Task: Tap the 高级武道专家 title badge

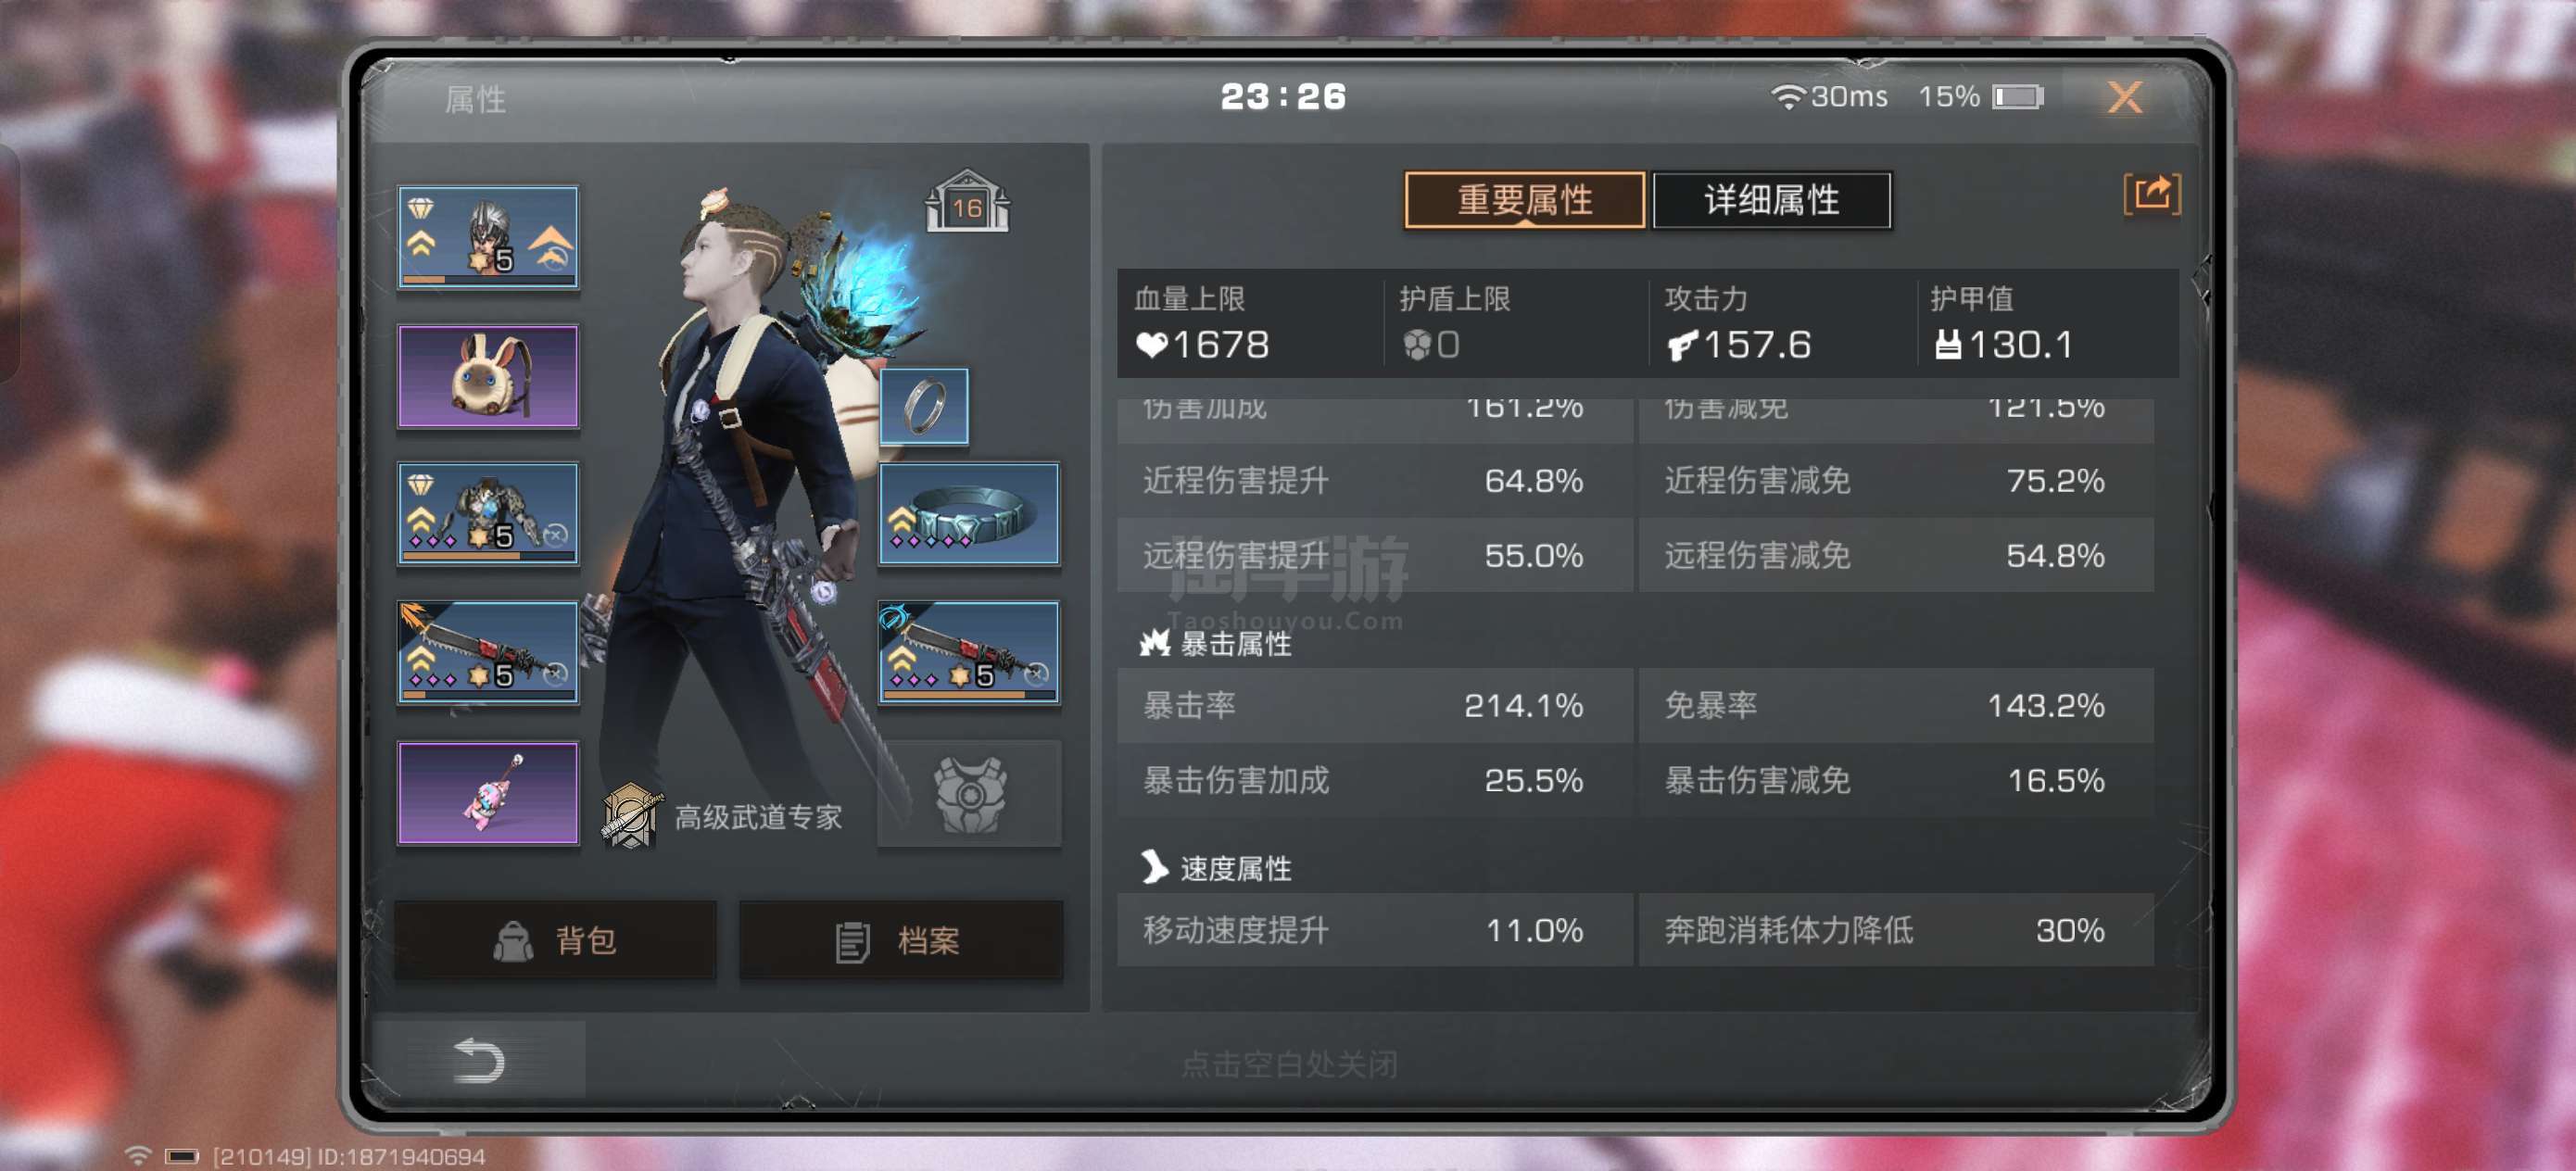Action: coord(724,816)
